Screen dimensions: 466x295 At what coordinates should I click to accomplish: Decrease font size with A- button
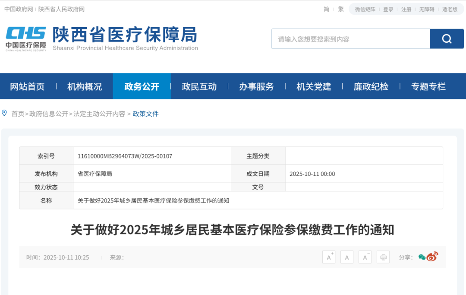point(365,257)
